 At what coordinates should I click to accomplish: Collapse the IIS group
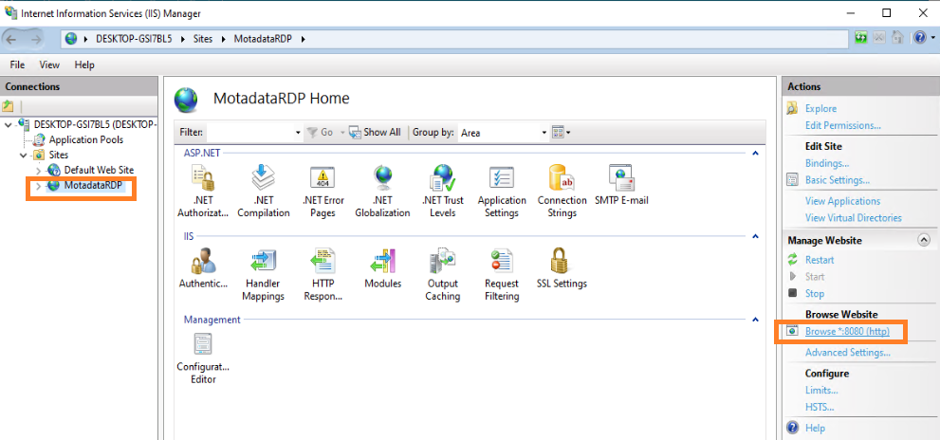pos(755,237)
